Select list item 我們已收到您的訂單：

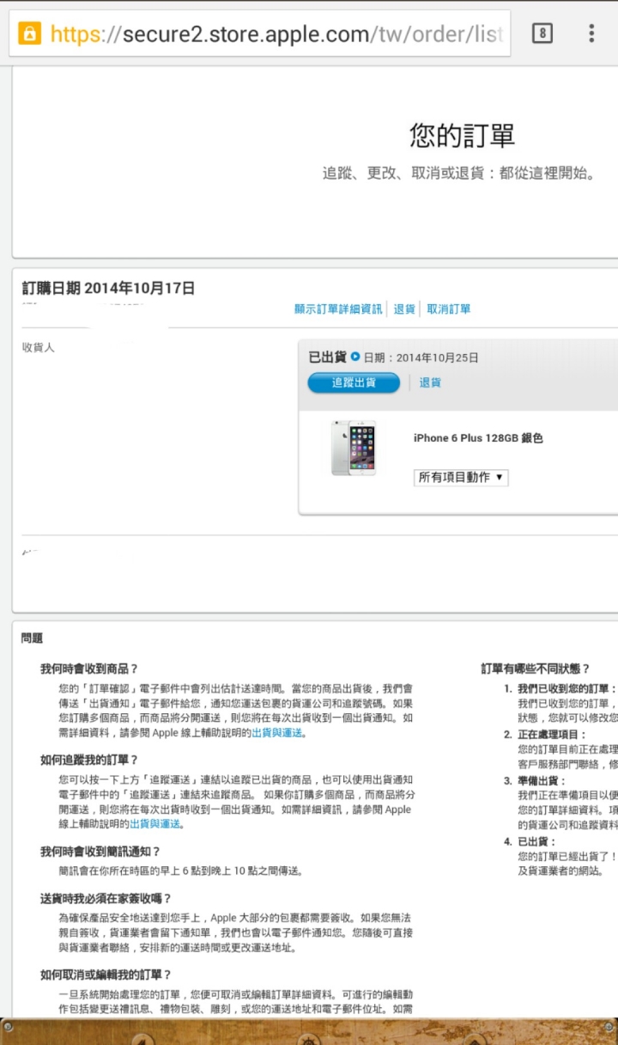566,689
